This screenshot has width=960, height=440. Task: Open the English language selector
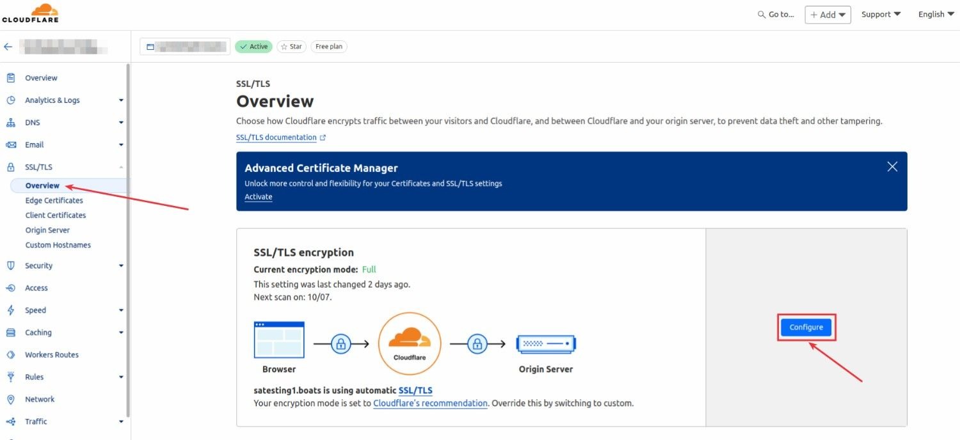(x=935, y=13)
